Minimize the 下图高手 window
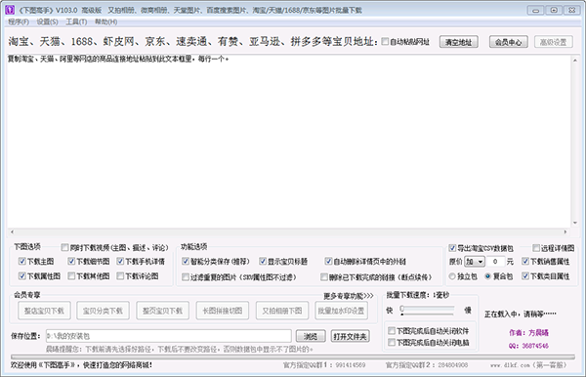 click(x=535, y=10)
